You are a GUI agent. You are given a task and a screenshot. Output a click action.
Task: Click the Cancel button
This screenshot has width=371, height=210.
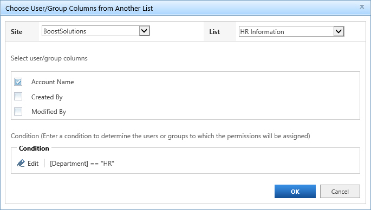[x=340, y=191]
